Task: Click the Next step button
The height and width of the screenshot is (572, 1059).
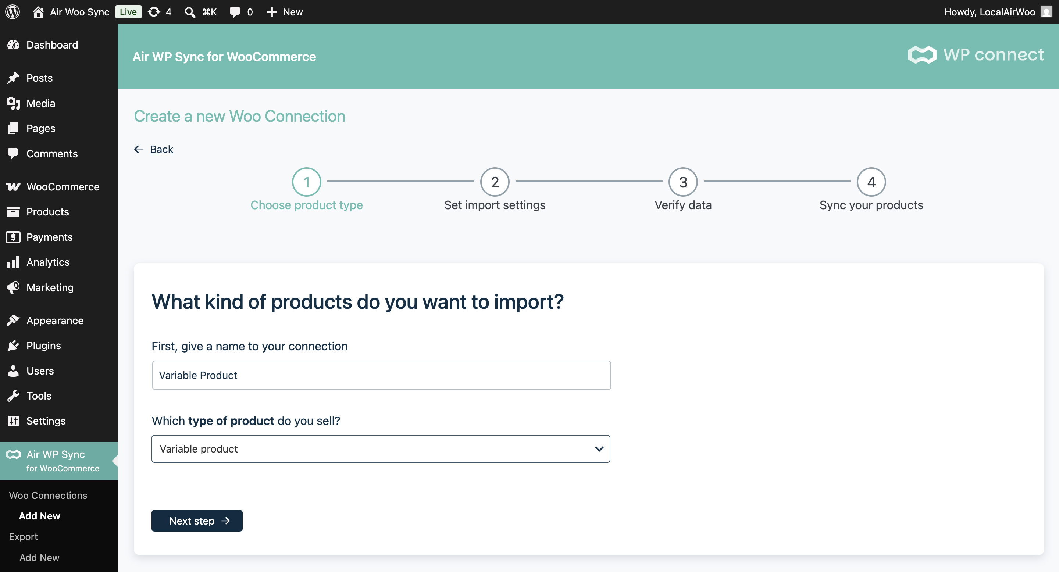Action: tap(197, 521)
